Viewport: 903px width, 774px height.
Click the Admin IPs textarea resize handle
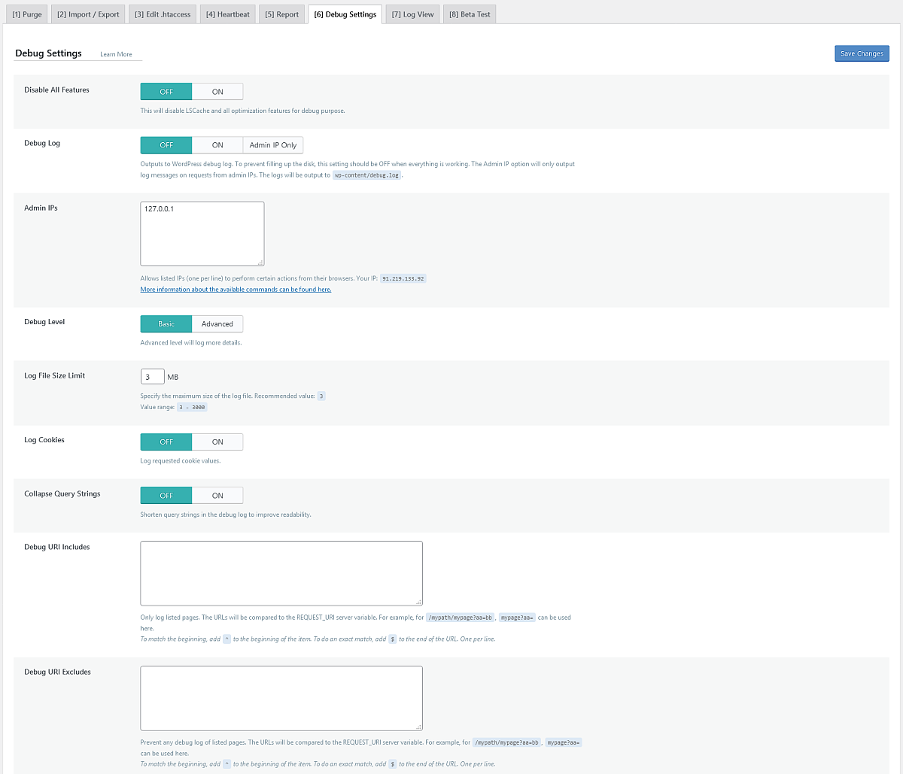[260, 263]
